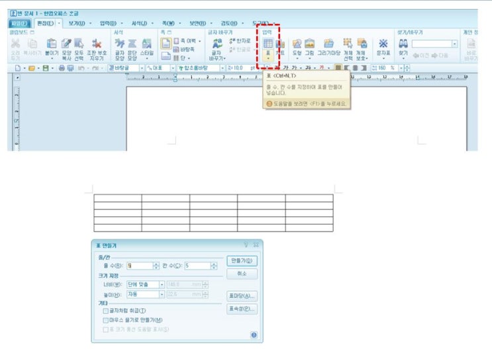Image resolution: width=492 pixels, height=353 pixels.
Task: Click the 붙이기 (paste) clipboard icon
Action: (x=52, y=44)
